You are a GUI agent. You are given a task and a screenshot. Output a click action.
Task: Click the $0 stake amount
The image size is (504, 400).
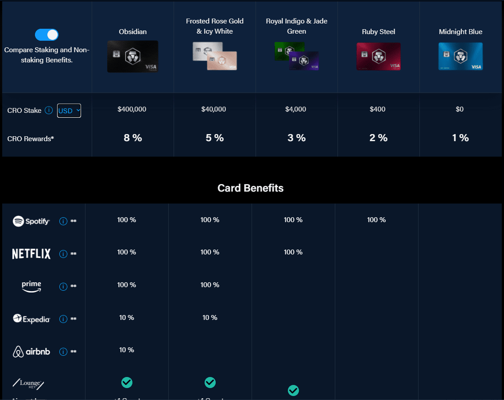point(460,109)
